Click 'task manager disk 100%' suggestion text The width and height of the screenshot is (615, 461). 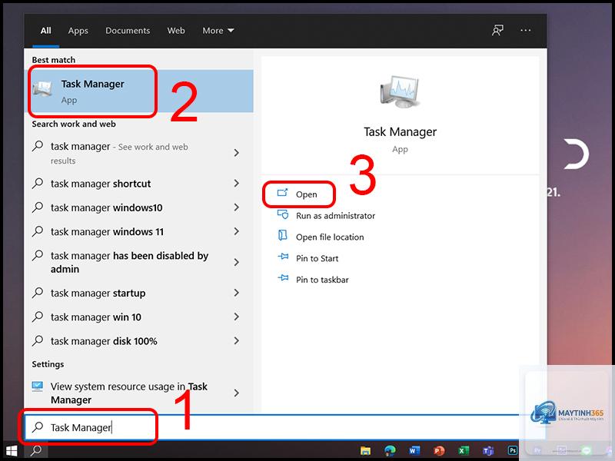(104, 341)
